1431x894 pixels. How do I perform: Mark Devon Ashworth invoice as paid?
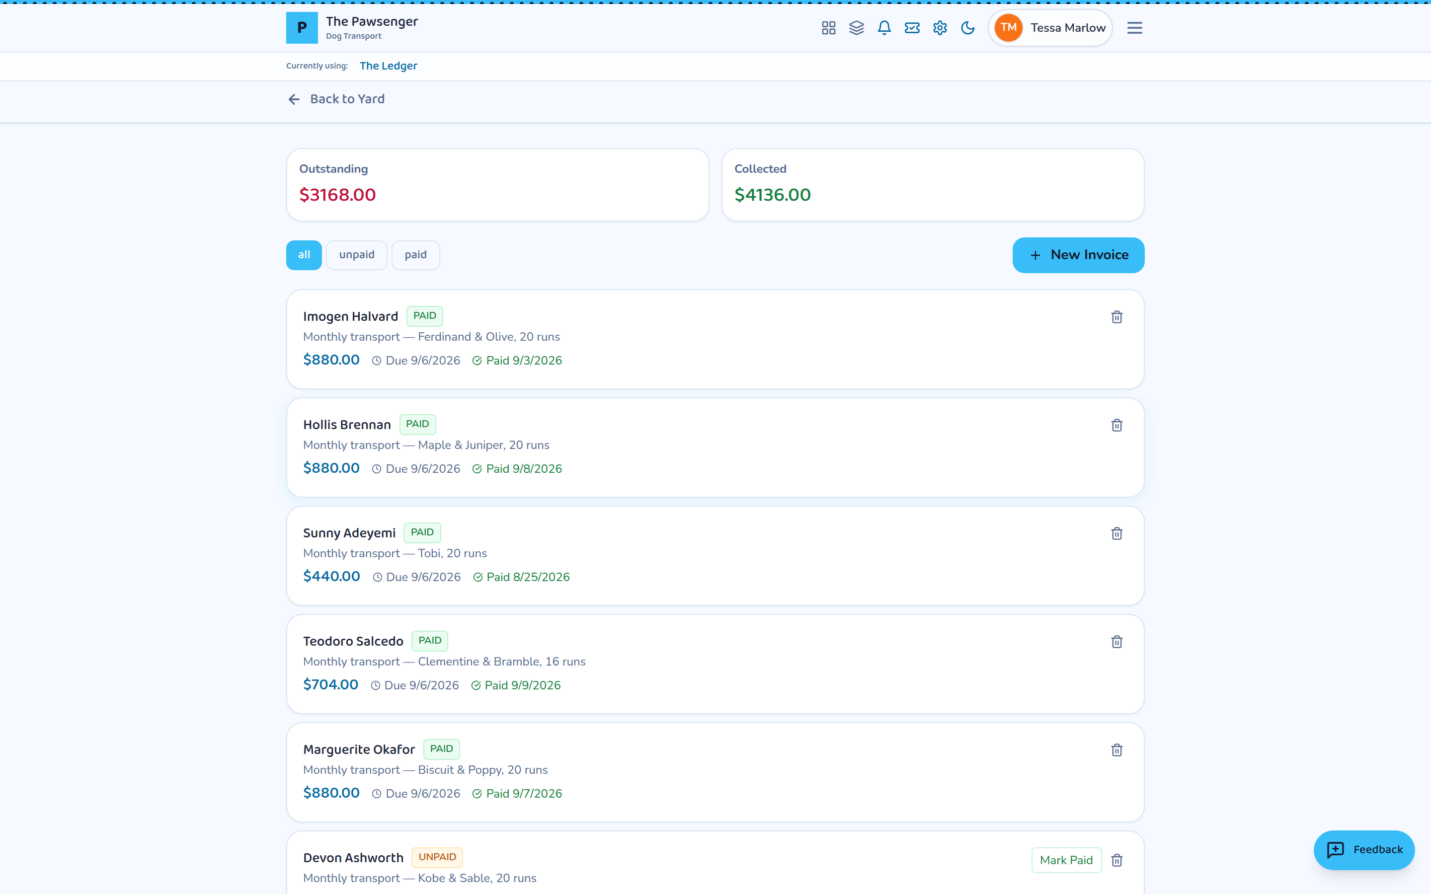(x=1066, y=860)
